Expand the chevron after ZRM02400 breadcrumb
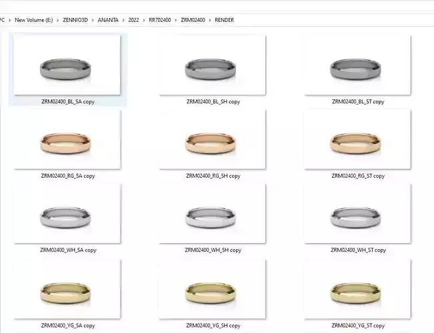Viewport: 434px width, 333px height. point(210,20)
